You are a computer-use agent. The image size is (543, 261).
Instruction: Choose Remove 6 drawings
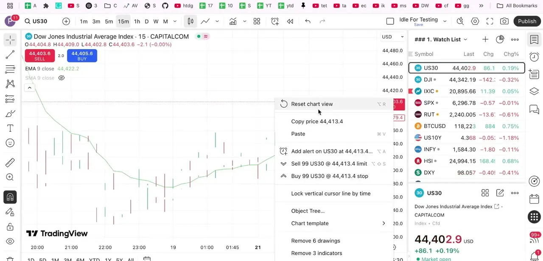click(334, 241)
